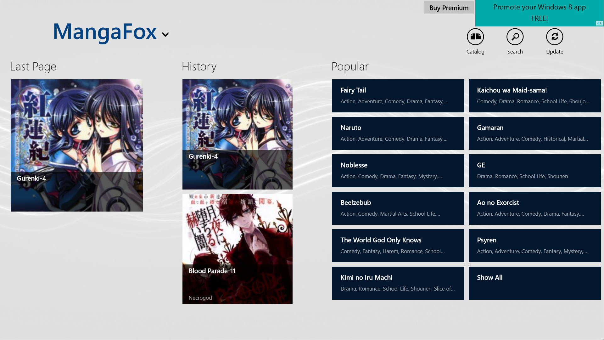Select the Beelzebub manga tile
Screen dimensions: 604x340
tap(398, 208)
